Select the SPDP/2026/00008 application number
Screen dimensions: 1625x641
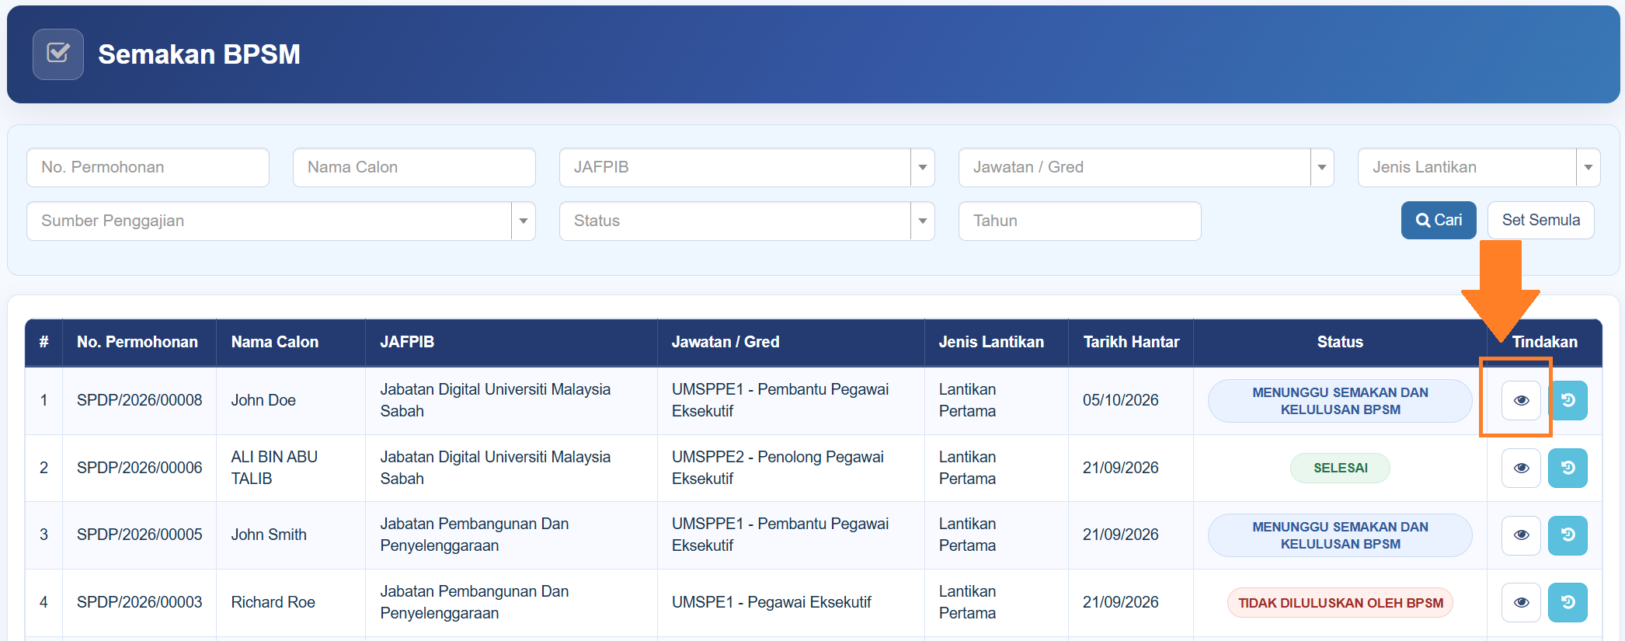coord(139,400)
